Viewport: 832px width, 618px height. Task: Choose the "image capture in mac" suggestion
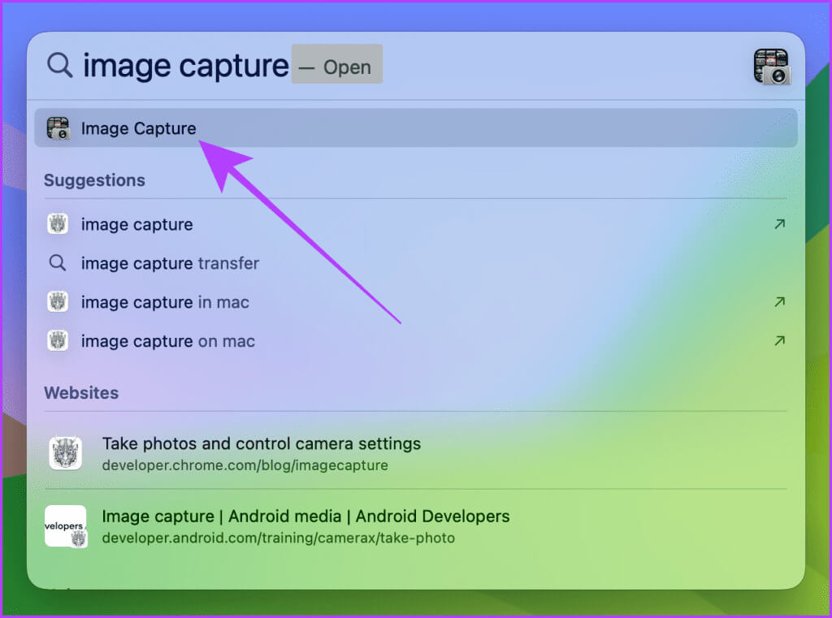tap(165, 302)
